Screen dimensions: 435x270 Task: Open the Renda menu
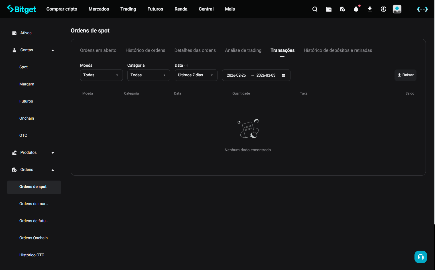(x=181, y=9)
